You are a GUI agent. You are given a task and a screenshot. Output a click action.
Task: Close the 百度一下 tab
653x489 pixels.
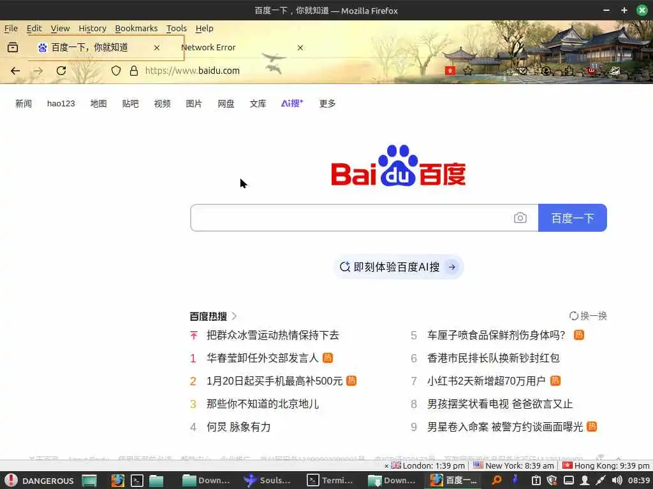click(x=157, y=48)
